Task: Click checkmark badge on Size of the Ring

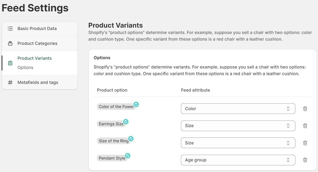Action: (x=131, y=139)
